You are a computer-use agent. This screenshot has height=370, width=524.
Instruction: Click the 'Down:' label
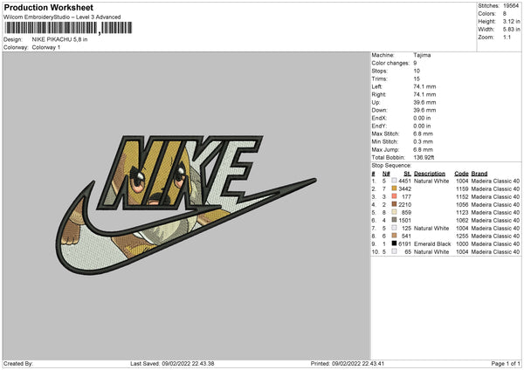[379, 110]
